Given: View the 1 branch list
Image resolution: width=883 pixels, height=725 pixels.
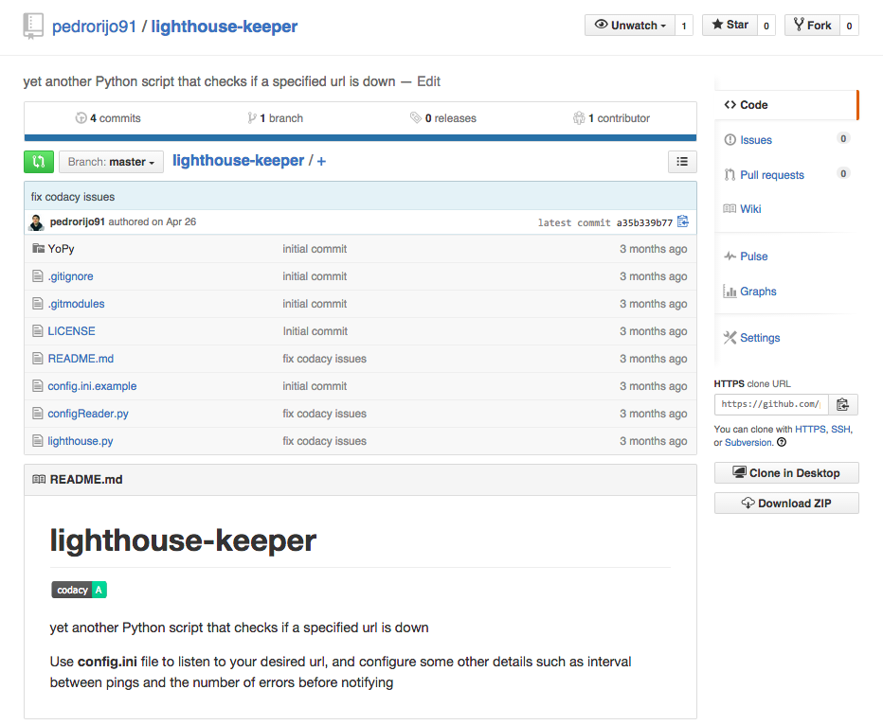Looking at the screenshot, I should pyautogui.click(x=275, y=118).
